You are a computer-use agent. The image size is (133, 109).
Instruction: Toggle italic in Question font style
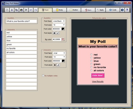pyautogui.click(x=58, y=33)
